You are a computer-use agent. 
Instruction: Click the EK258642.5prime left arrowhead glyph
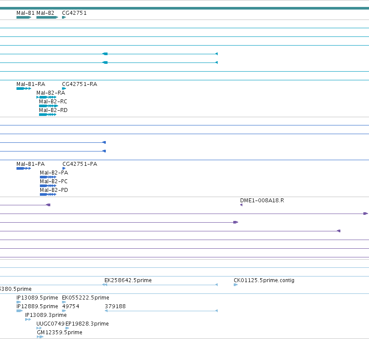(x=105, y=285)
